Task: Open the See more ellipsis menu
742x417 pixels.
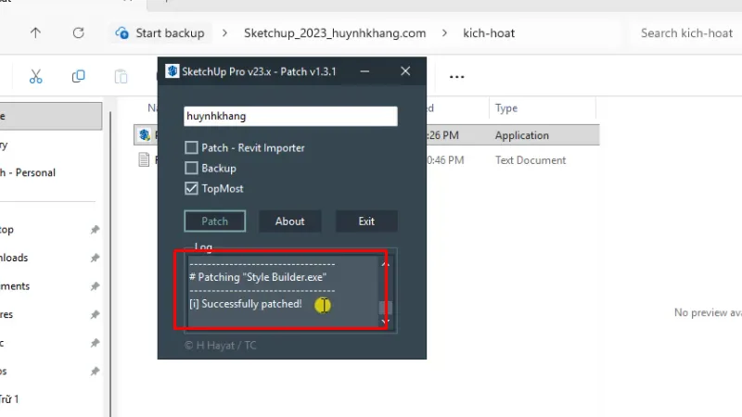Action: (456, 77)
